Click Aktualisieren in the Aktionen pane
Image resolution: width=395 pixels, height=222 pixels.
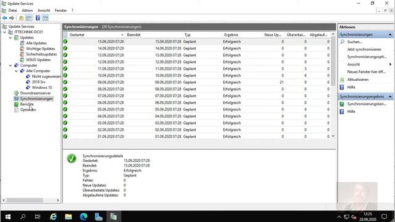[358, 80]
